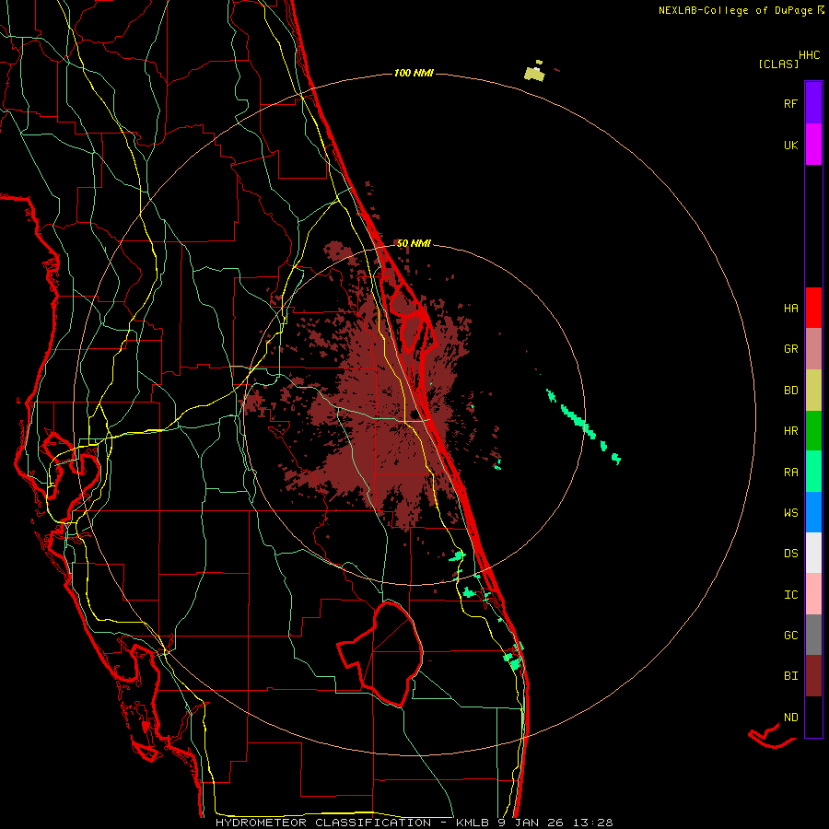
Task: Select the GR legend label text
Action: tap(790, 349)
